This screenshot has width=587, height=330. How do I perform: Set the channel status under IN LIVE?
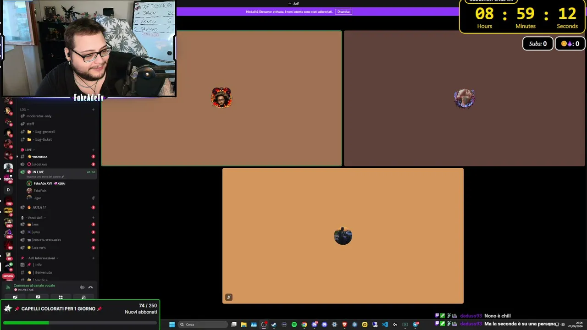click(x=45, y=176)
